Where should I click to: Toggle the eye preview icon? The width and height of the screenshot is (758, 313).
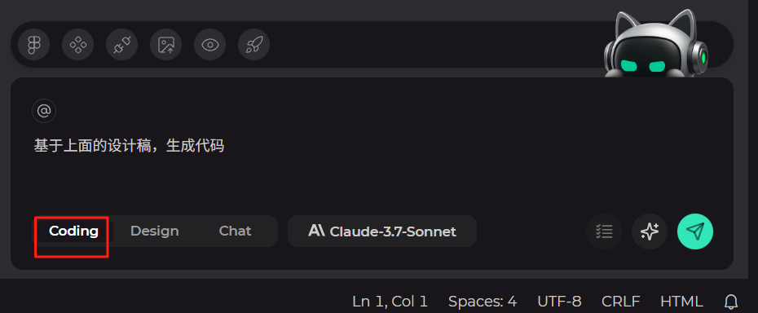pyautogui.click(x=209, y=45)
